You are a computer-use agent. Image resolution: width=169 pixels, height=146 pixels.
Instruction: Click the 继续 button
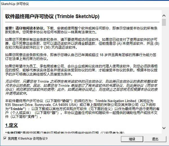coord(132,139)
